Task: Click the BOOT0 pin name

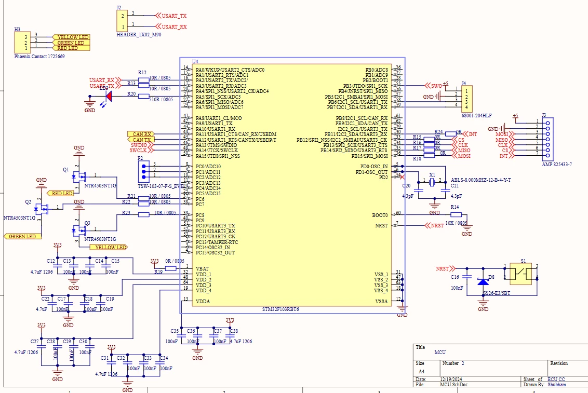Action: tap(380, 215)
